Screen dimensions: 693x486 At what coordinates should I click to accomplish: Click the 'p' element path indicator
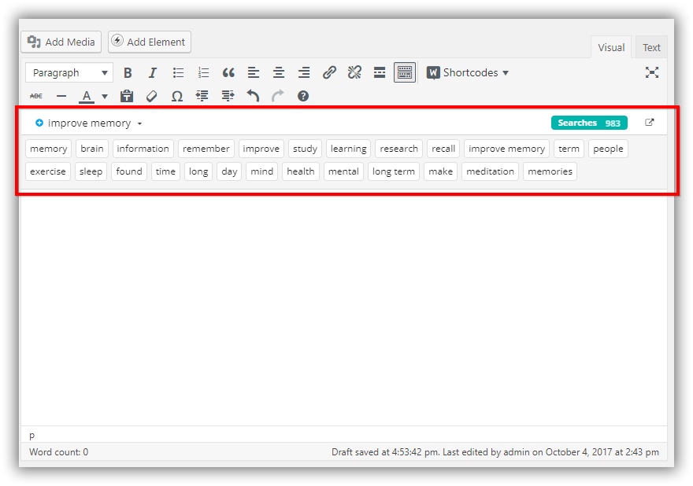point(31,435)
